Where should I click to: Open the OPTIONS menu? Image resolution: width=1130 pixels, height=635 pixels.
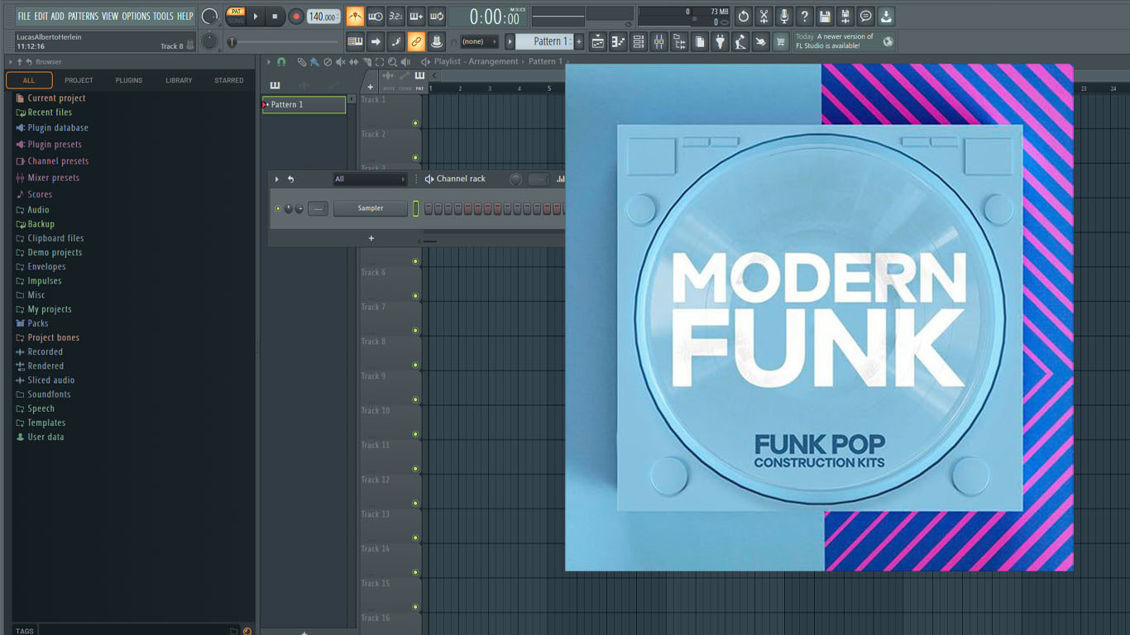[x=136, y=16]
